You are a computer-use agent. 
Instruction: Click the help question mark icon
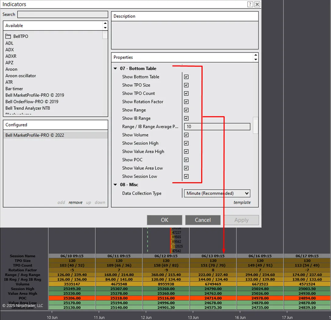click(x=250, y=4)
